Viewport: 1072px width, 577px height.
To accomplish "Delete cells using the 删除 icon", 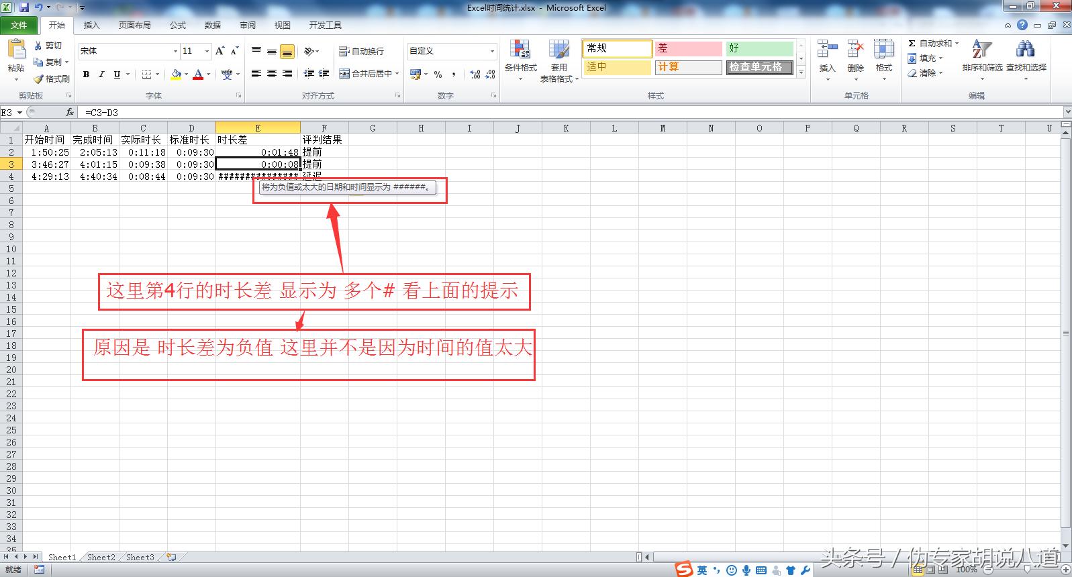I will 855,49.
